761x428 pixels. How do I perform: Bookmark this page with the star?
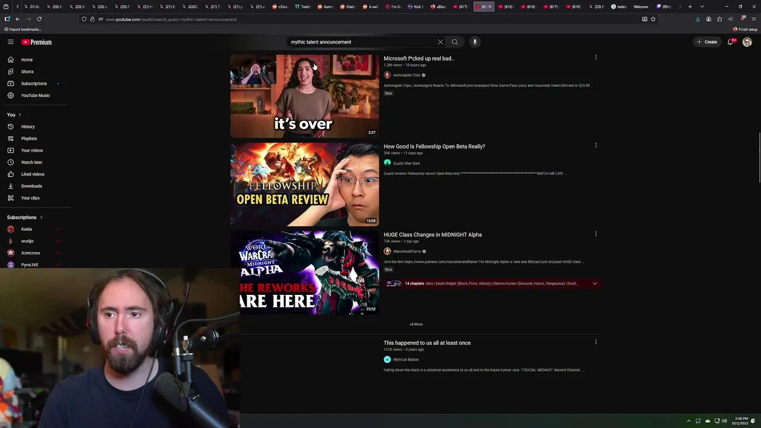coord(653,19)
